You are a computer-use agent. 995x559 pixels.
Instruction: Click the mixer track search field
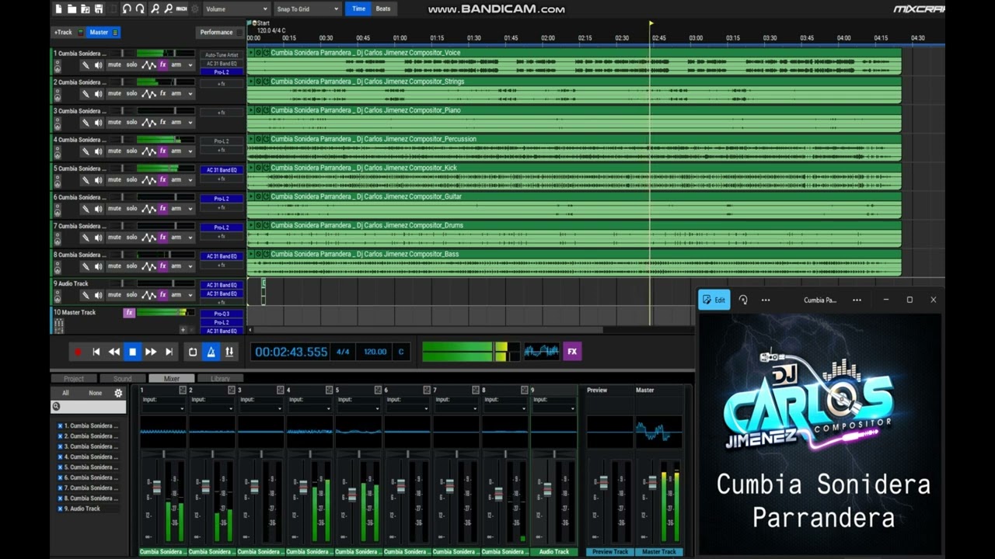pos(87,406)
